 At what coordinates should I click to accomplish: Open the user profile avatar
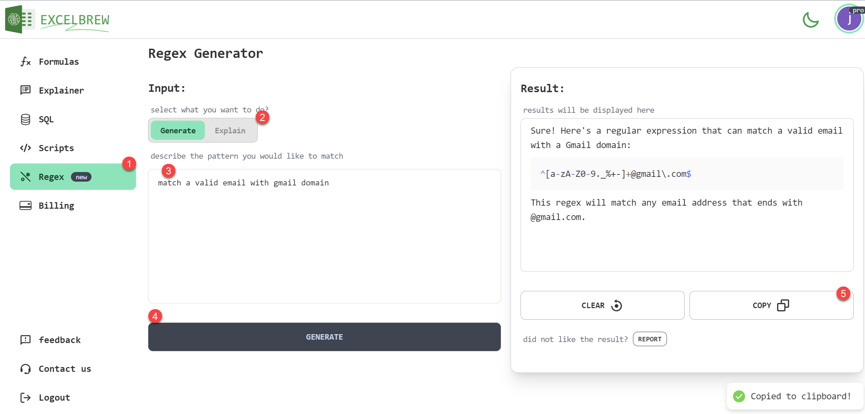tap(849, 19)
